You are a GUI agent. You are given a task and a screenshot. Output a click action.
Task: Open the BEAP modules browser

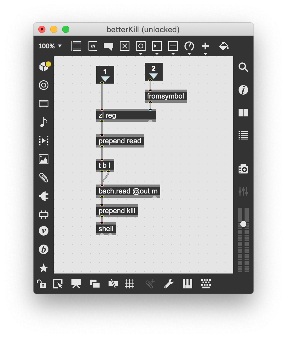[44, 249]
